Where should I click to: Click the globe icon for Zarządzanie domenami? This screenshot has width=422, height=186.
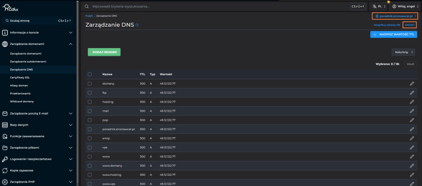(x=5, y=44)
